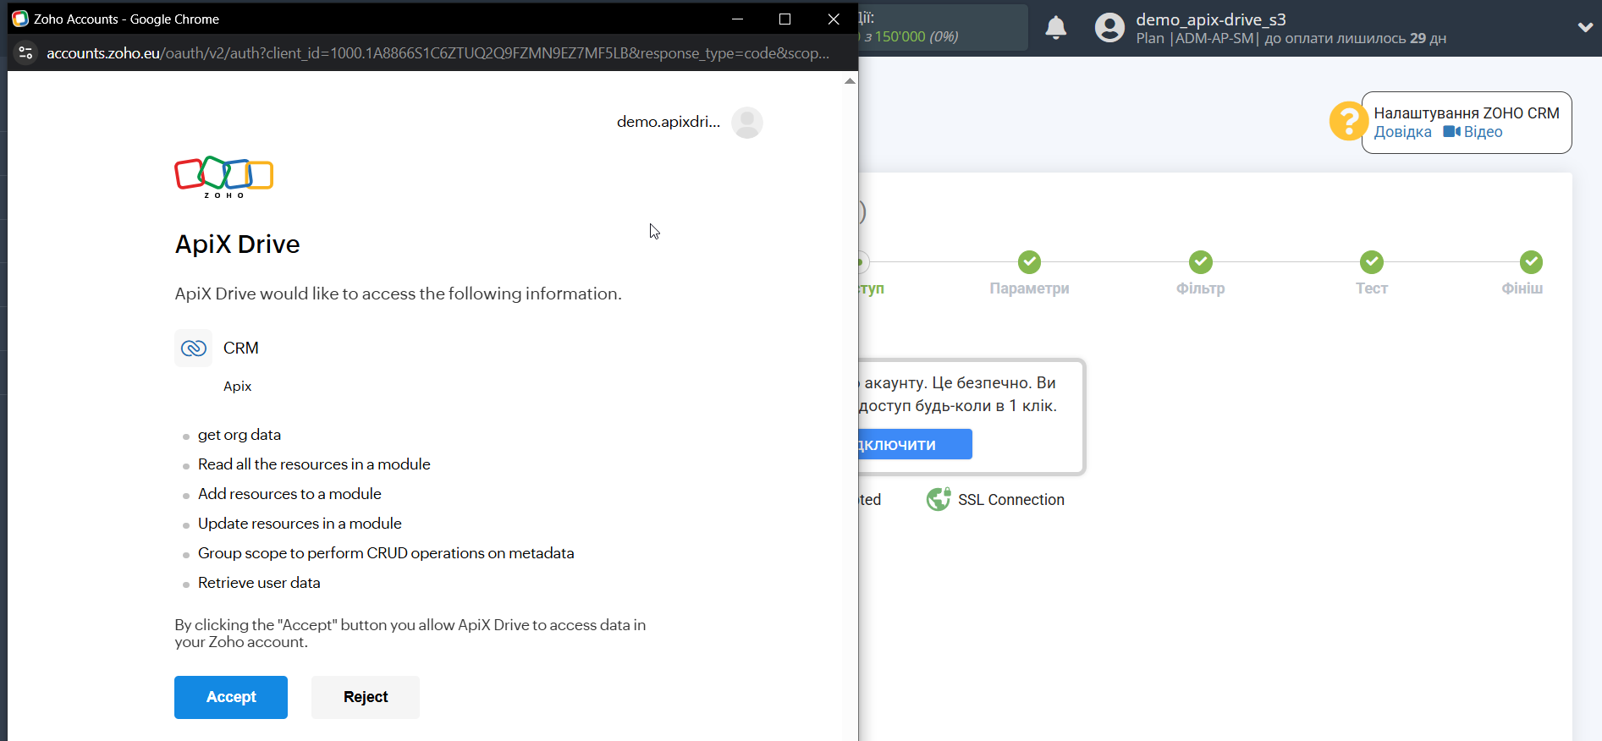
Task: Click the demo.apixdri... user avatar icon
Action: [x=747, y=123]
